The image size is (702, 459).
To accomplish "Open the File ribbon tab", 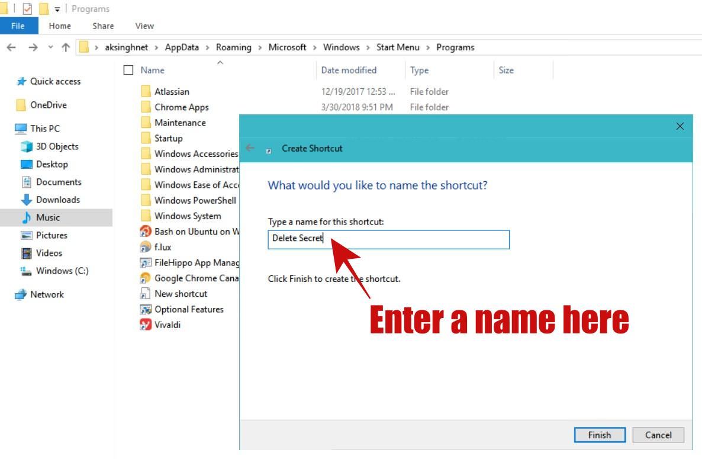I will pyautogui.click(x=18, y=26).
